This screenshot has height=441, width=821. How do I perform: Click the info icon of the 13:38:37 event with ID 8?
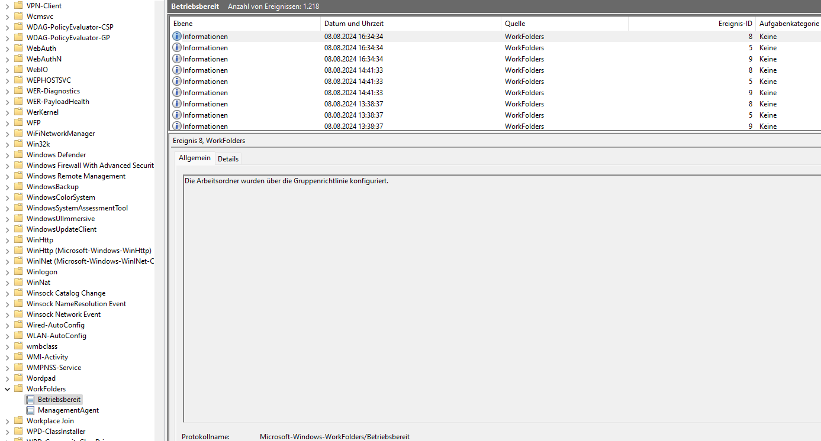click(x=177, y=104)
